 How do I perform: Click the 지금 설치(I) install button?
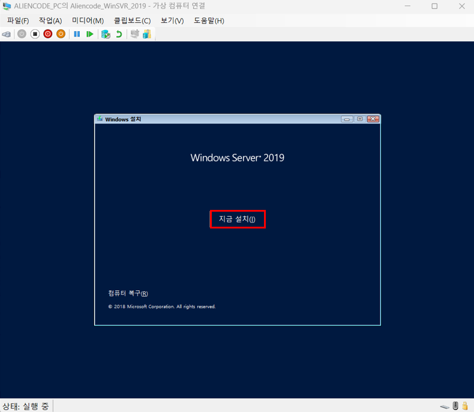coord(238,219)
